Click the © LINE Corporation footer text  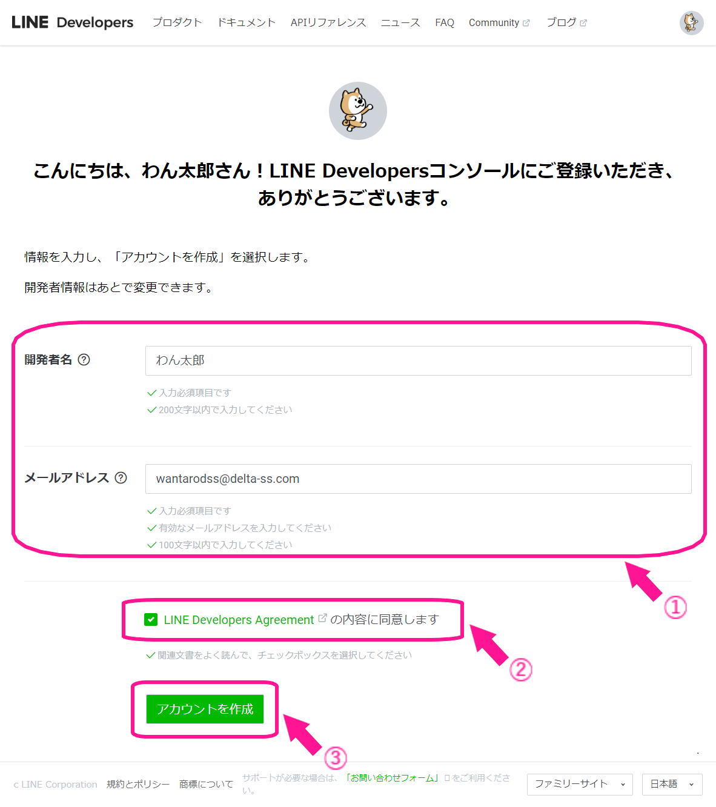pos(55,784)
